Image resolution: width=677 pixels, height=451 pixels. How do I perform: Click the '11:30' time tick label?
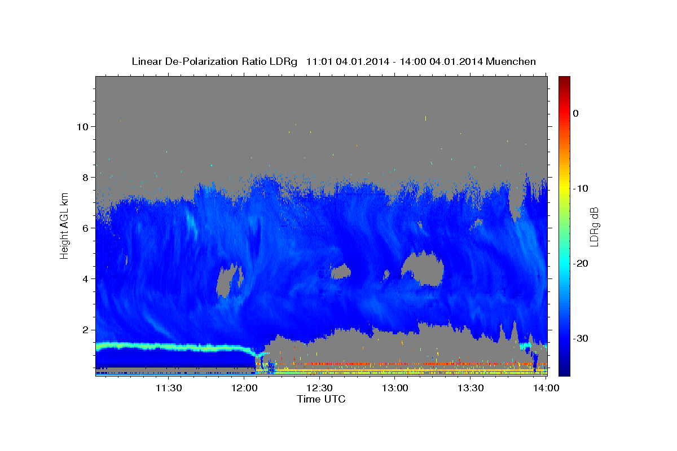point(168,388)
